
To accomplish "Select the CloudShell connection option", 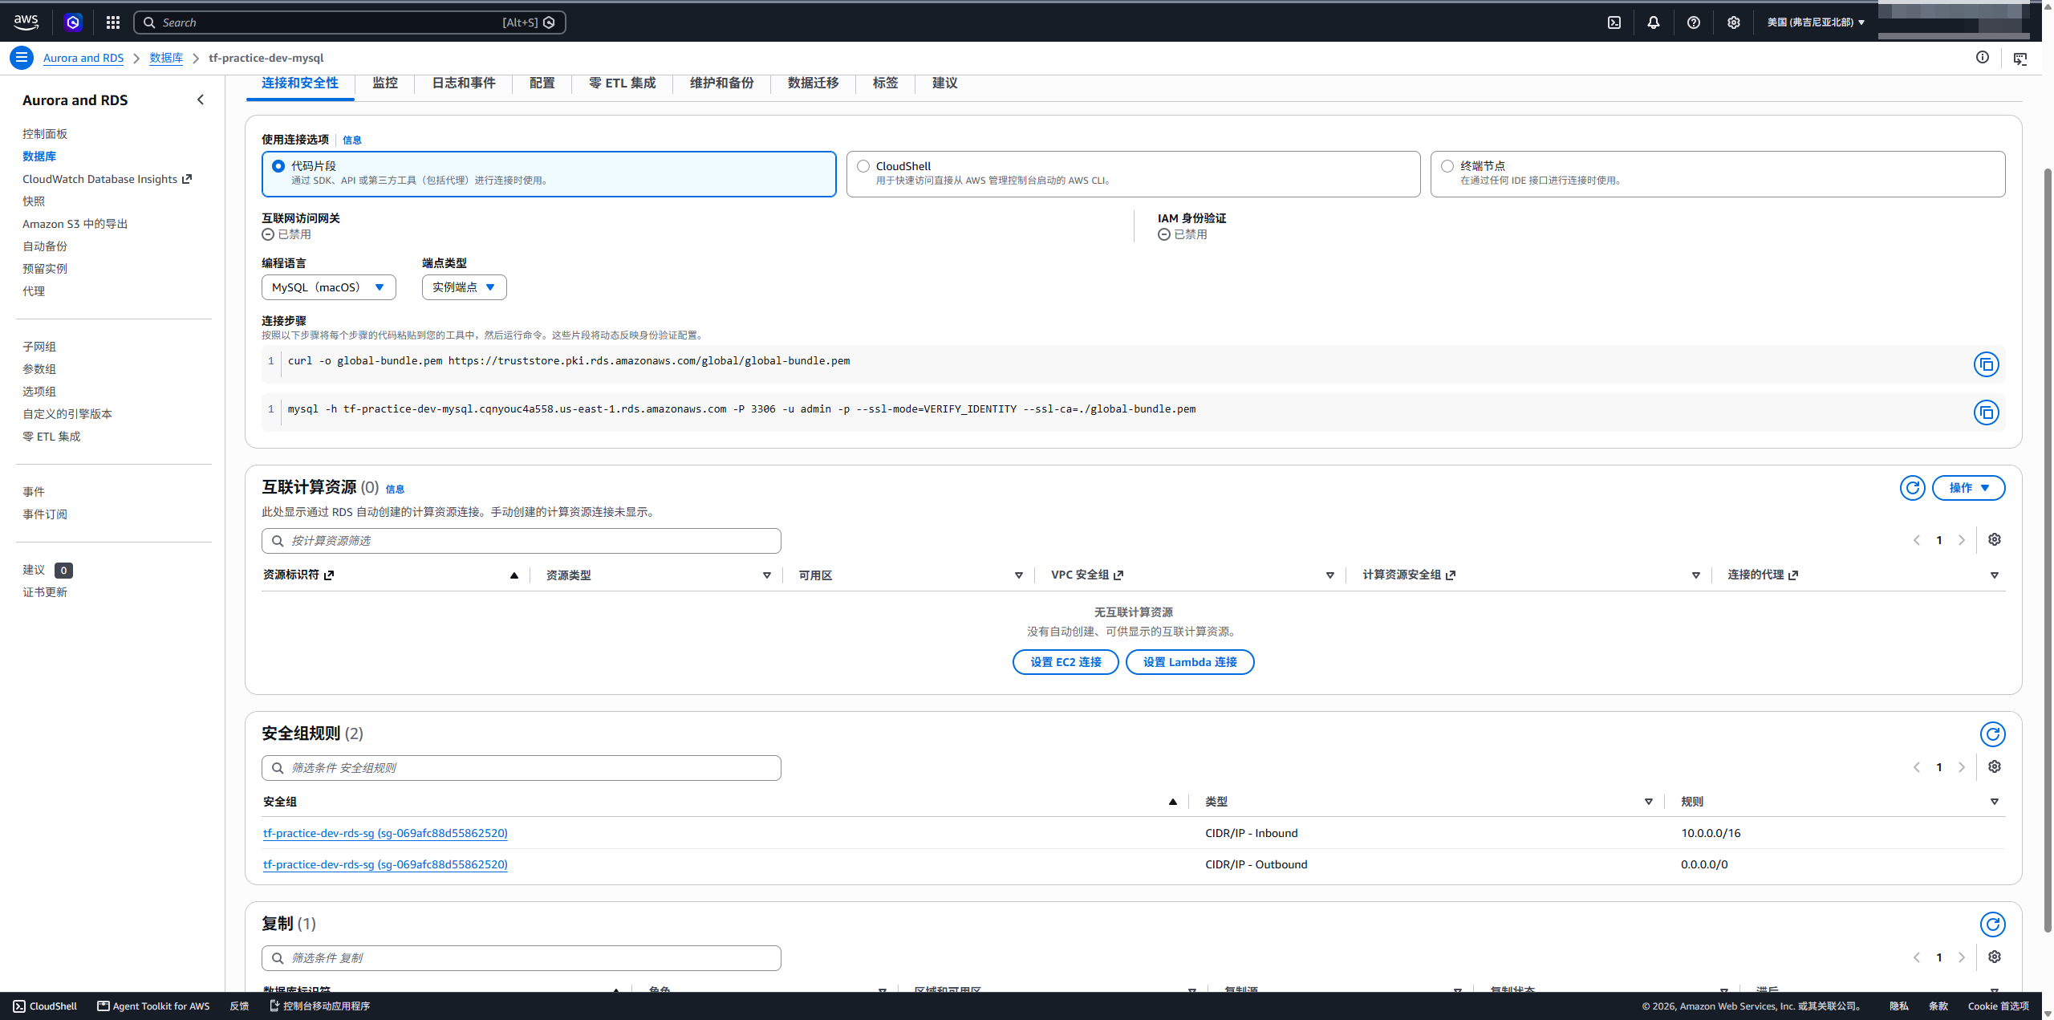I will (x=1133, y=174).
